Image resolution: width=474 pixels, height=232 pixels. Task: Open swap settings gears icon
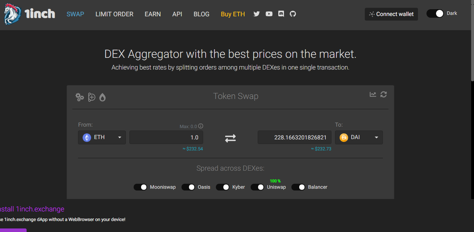[80, 97]
